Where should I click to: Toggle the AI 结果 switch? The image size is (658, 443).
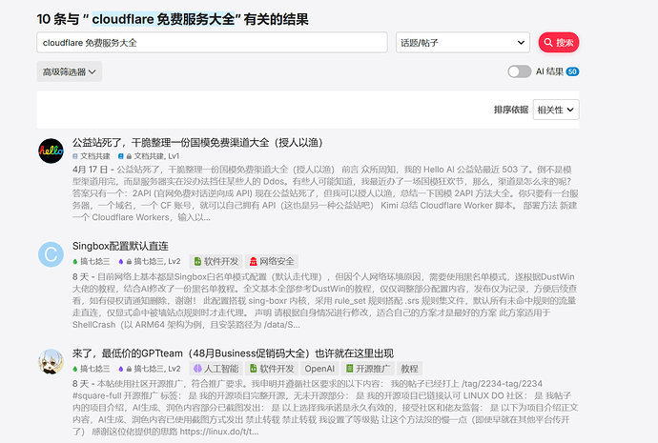520,71
